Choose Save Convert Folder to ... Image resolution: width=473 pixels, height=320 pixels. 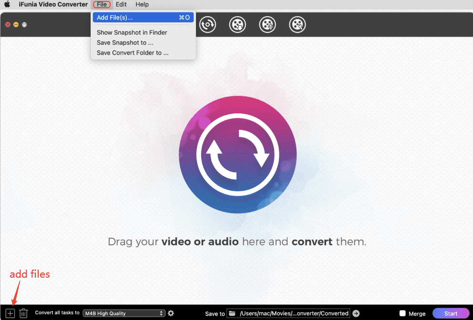(x=132, y=53)
